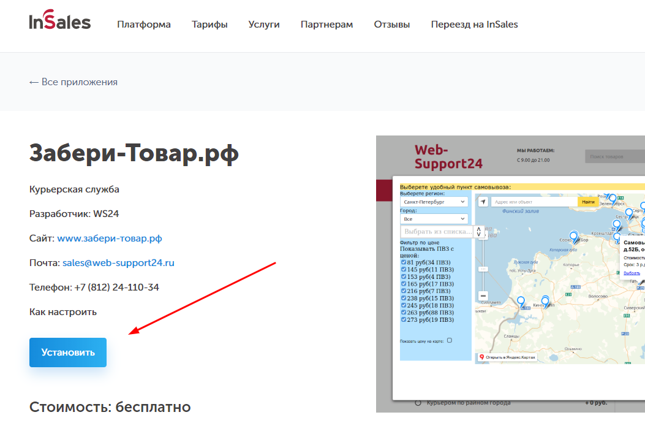Click the sales@web-support24.ru email link
The image size is (645, 423).
click(x=118, y=263)
